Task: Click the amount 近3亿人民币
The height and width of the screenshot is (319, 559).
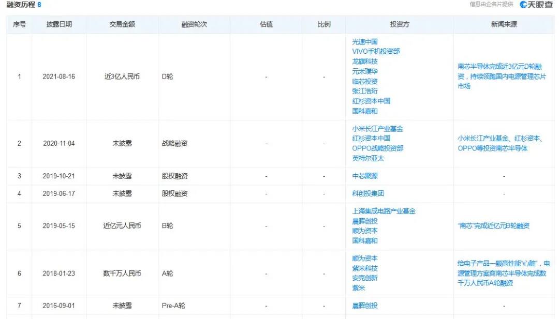Action: [122, 77]
